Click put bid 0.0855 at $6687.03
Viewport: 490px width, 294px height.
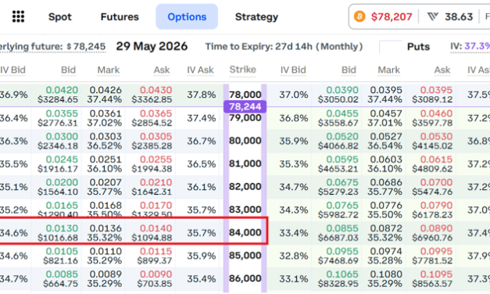(x=338, y=233)
